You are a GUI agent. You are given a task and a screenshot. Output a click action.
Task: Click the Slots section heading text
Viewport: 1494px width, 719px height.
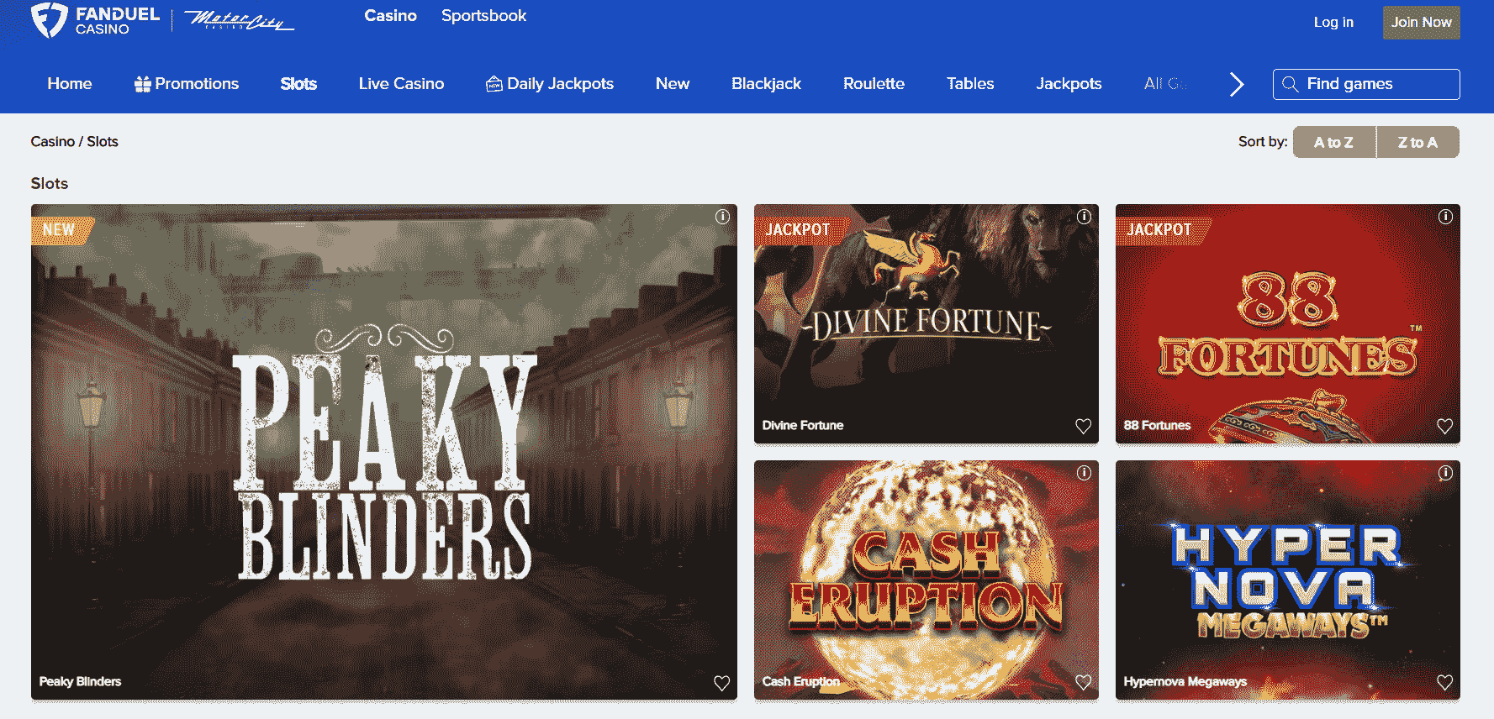(x=50, y=183)
